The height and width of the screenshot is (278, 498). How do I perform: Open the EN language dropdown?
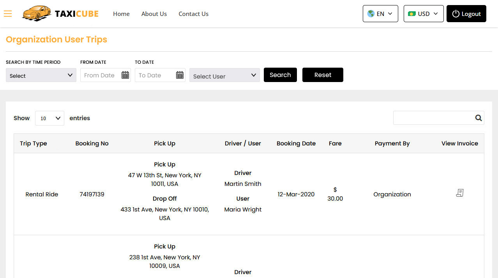[x=380, y=13]
